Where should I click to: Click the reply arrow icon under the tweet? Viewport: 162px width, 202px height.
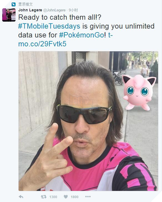21,197
